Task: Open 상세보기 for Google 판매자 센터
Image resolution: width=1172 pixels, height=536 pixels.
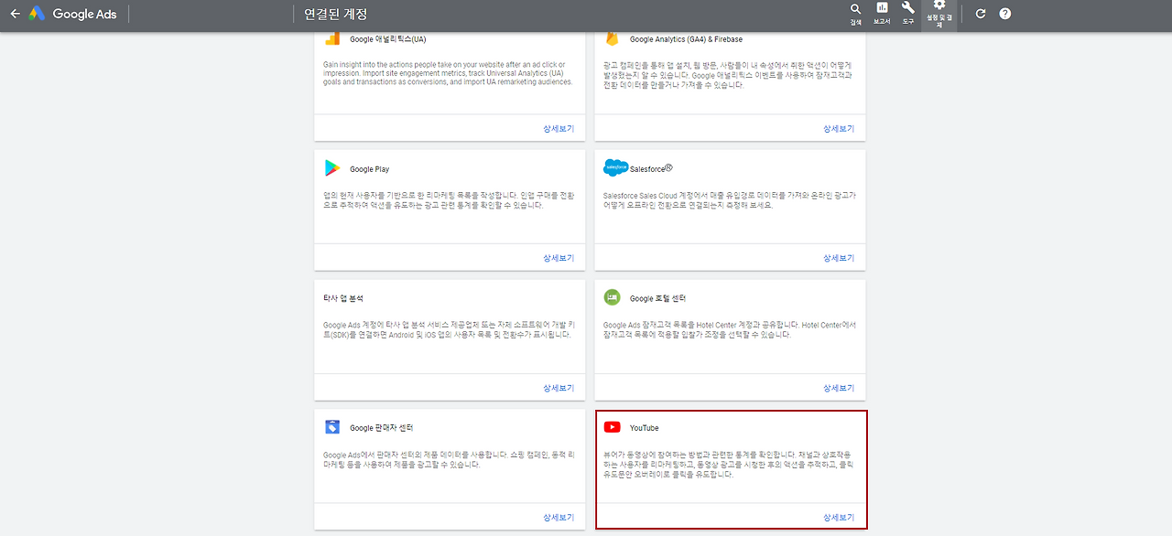Action: tap(559, 517)
